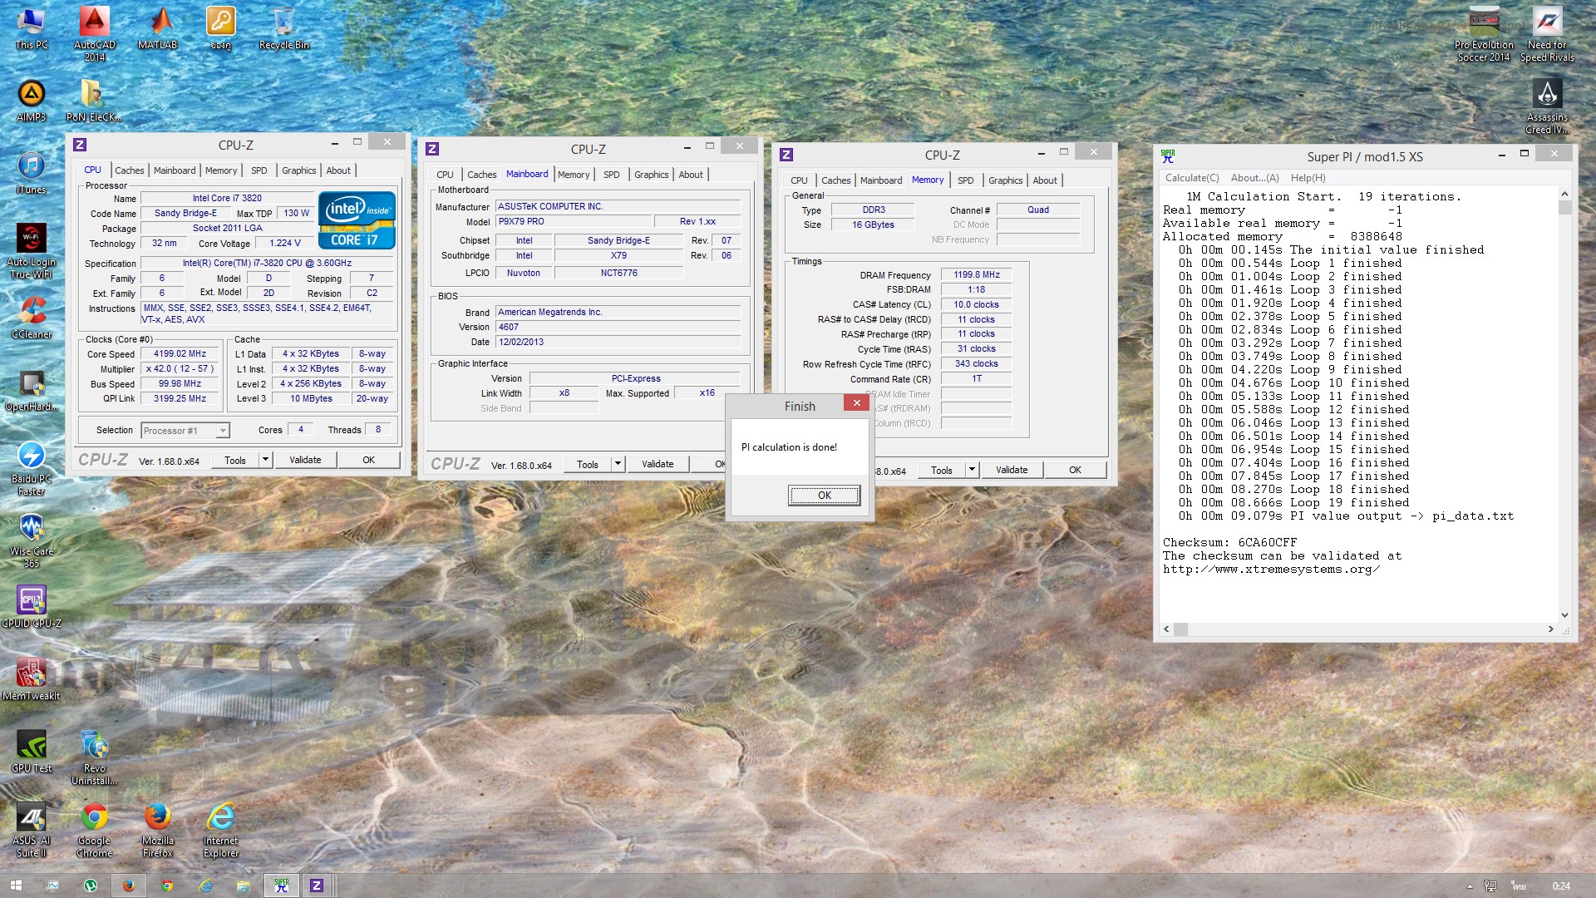Select the SPD tab in Memory CPU-Z window
This screenshot has height=898, width=1596.
point(965,180)
